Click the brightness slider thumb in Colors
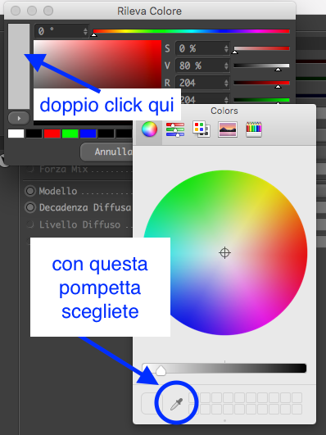Screen dimensions: 326x435 pos(161,370)
